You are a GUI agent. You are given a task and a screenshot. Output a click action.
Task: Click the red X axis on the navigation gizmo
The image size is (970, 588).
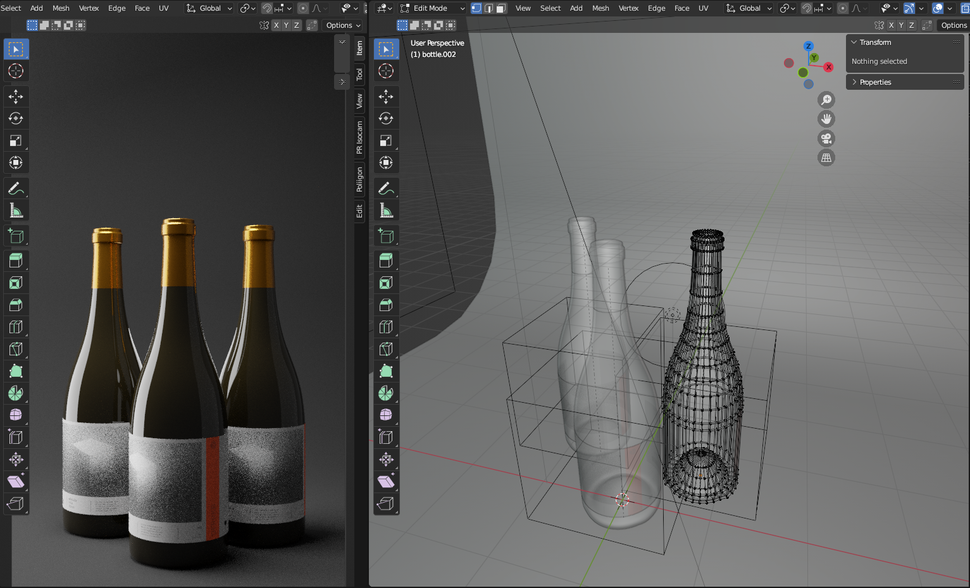[x=829, y=66]
